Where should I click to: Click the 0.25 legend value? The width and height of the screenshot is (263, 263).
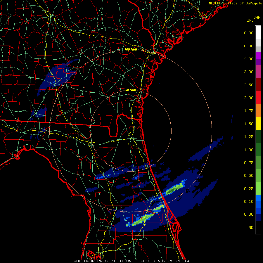249,189
